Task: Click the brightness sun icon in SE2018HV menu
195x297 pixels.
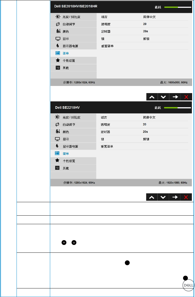Action: (x=58, y=17)
